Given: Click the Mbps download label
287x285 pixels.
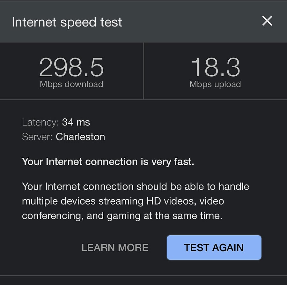Looking at the screenshot, I should (71, 85).
